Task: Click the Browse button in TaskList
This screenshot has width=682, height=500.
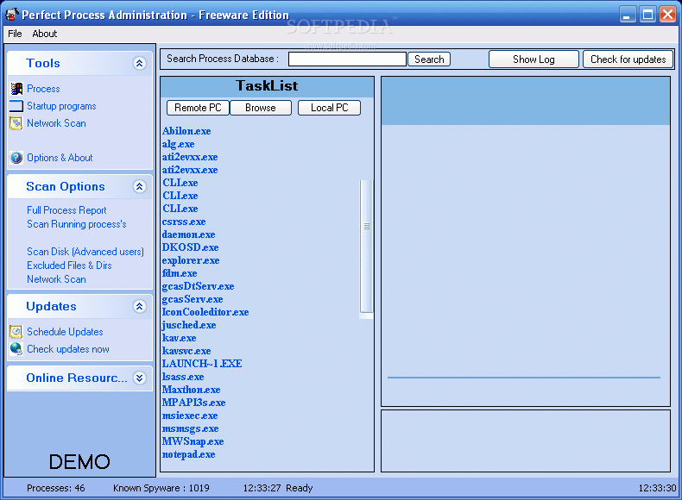Action: pos(261,108)
